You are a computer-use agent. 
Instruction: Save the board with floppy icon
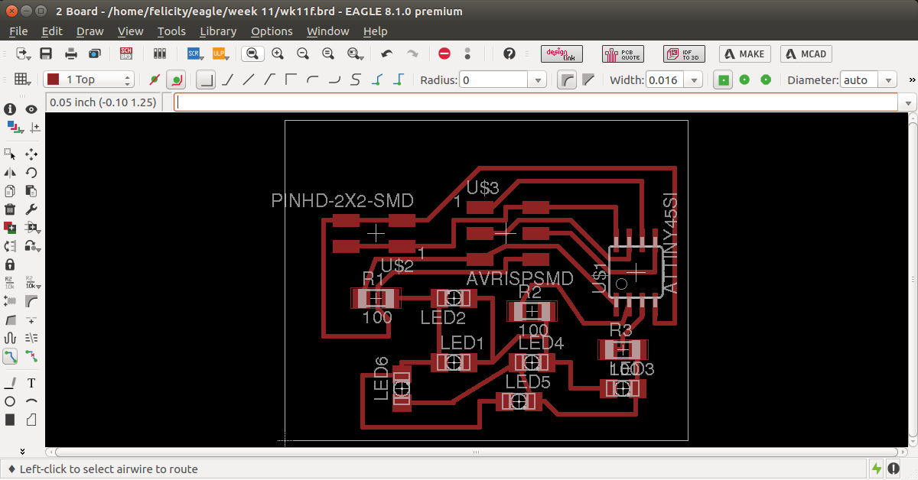click(x=46, y=54)
